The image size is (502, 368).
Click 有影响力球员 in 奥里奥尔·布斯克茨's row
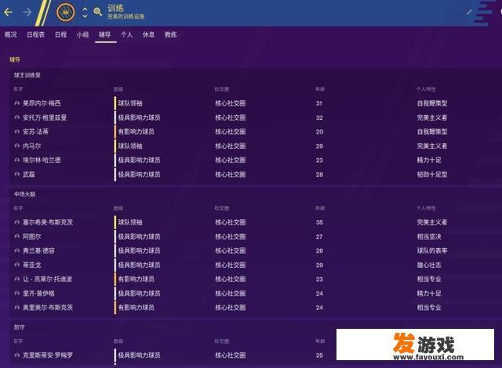(x=136, y=308)
